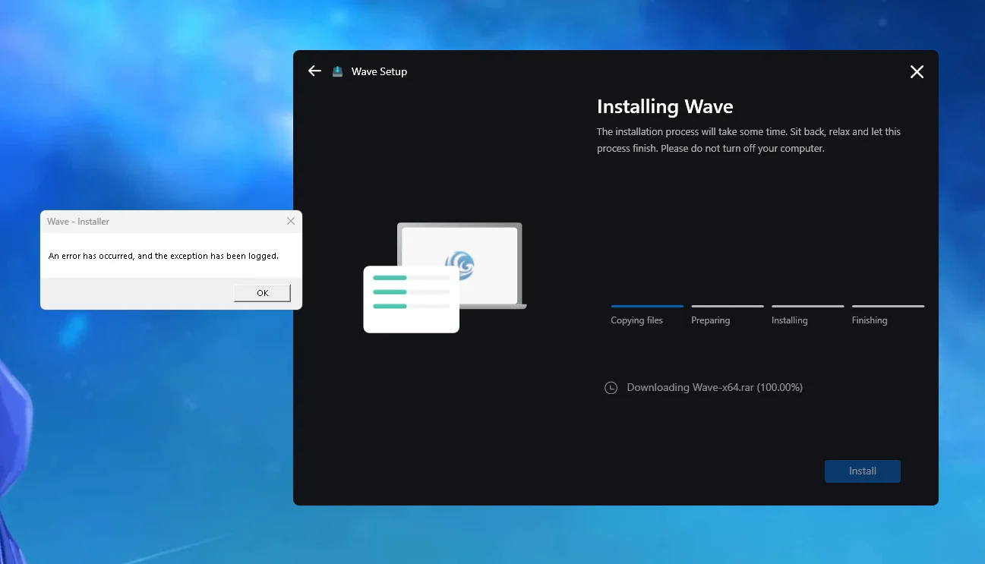Click the Wave Setup installer icon
This screenshot has height=564, width=985.
[338, 71]
